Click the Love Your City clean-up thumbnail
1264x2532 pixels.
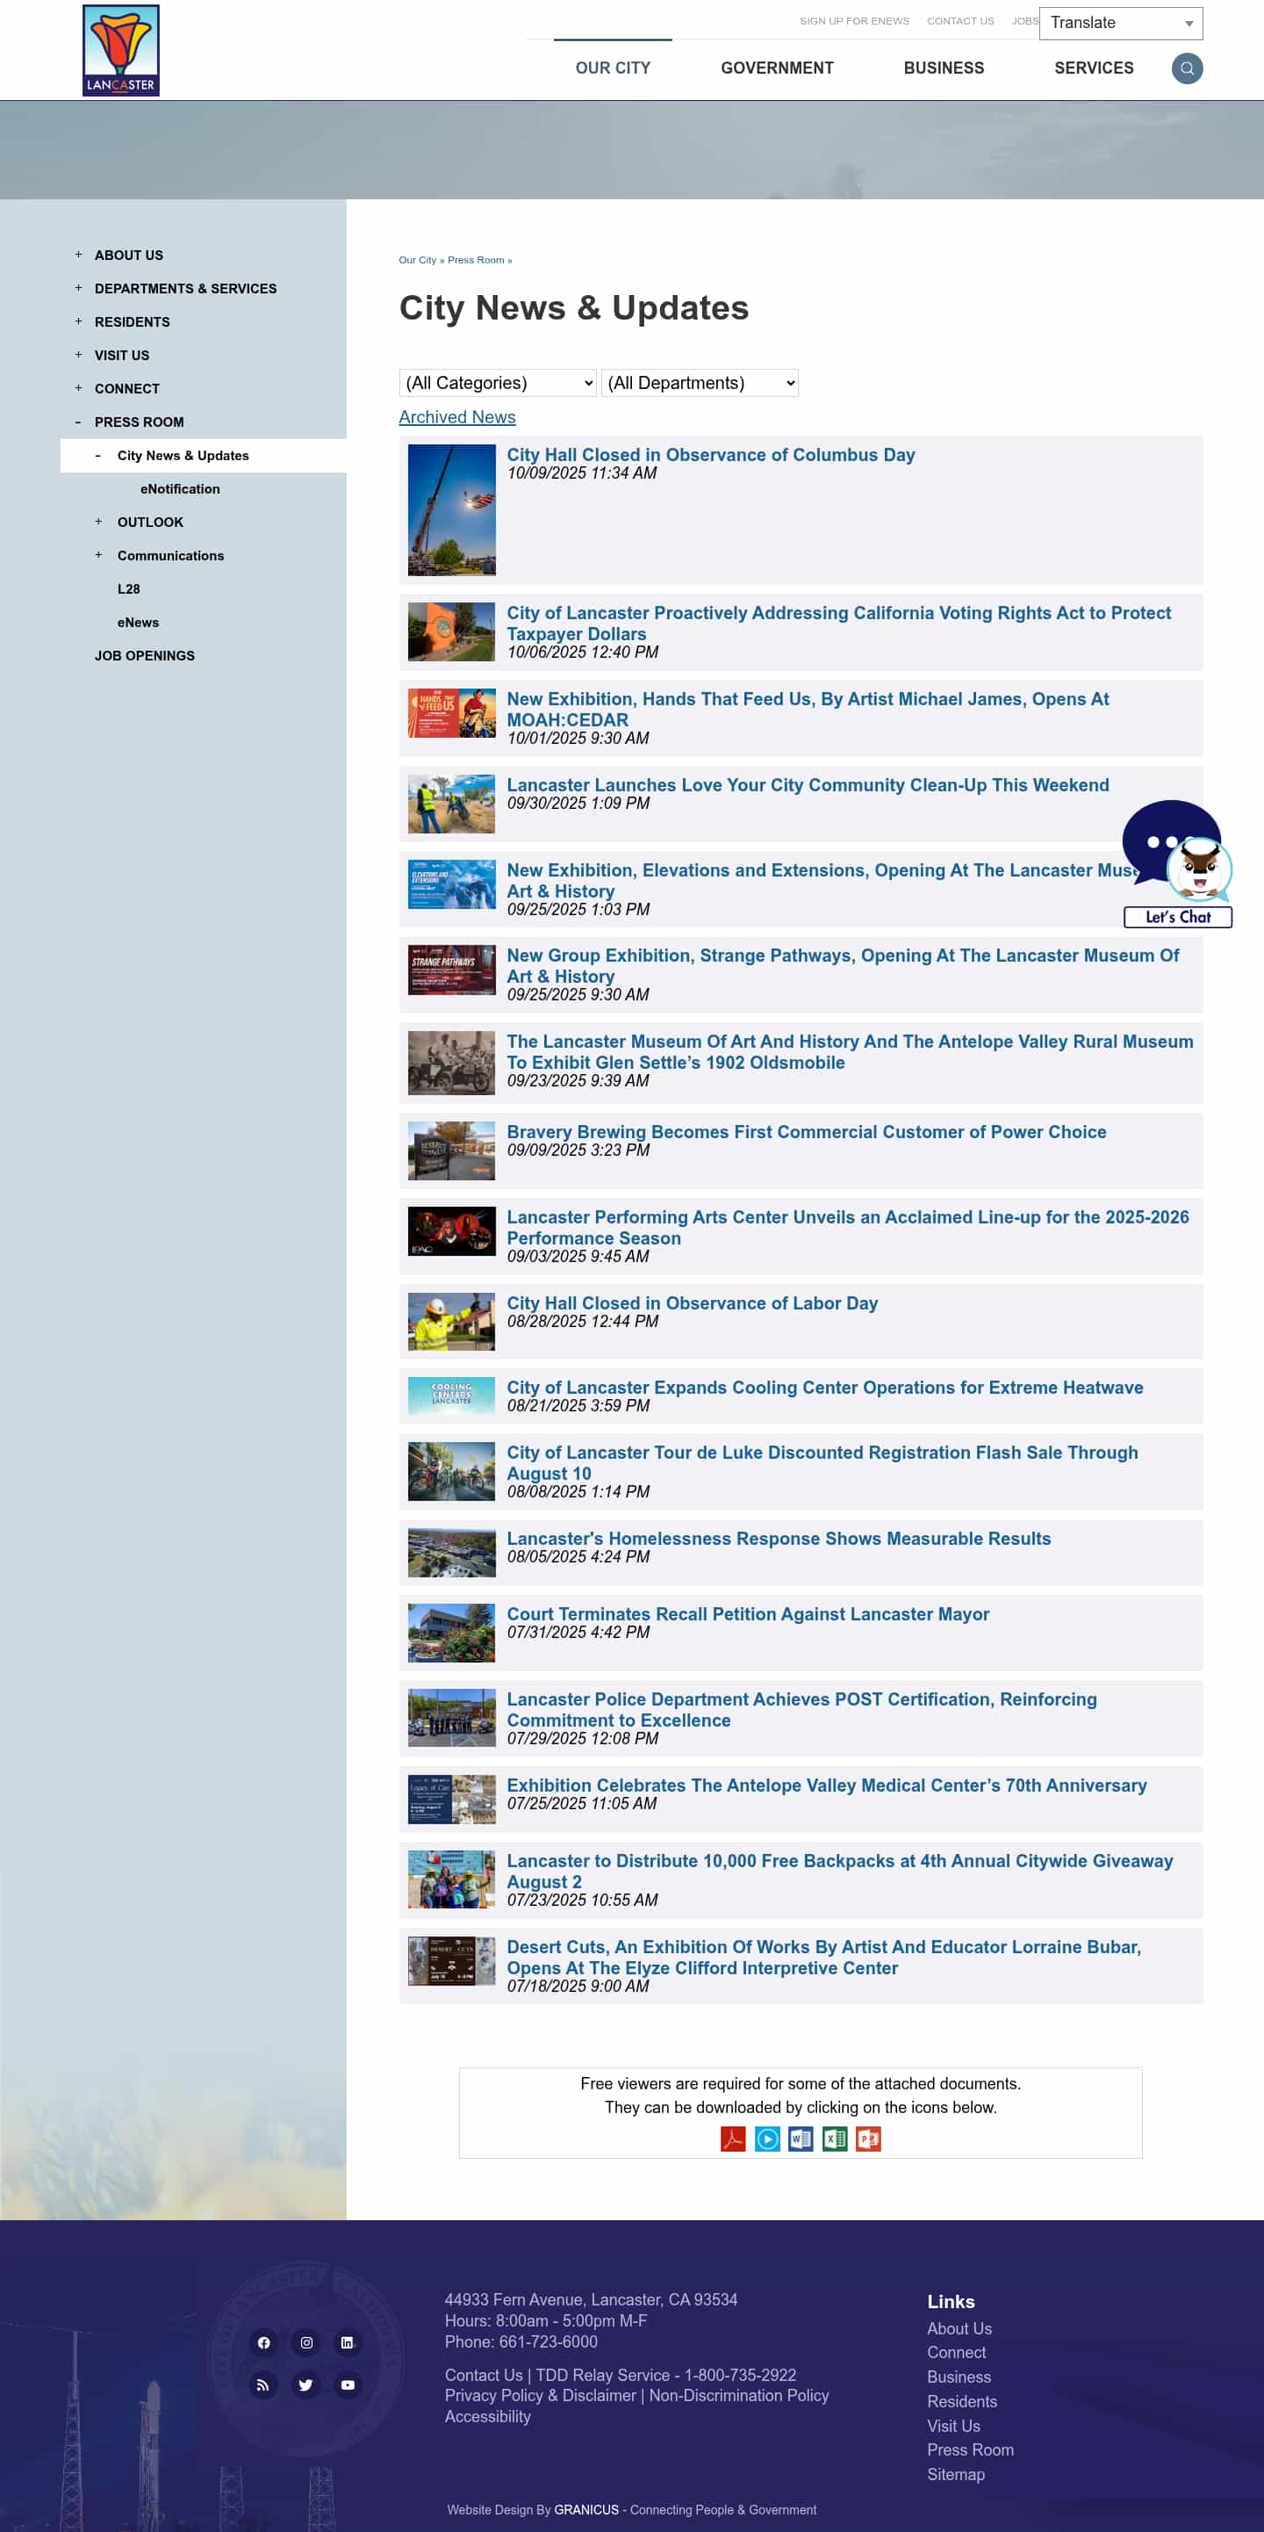click(x=452, y=804)
